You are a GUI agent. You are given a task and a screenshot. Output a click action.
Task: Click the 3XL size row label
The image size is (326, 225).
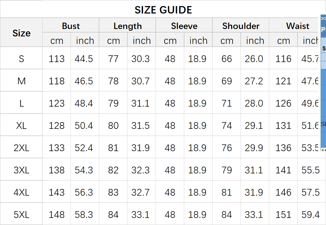coord(21,170)
